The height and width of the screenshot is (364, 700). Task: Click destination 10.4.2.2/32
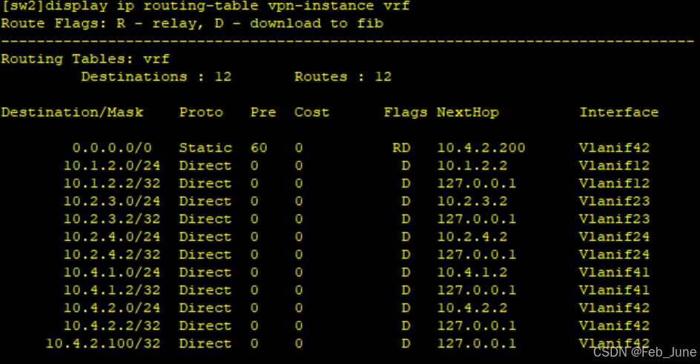(x=112, y=325)
